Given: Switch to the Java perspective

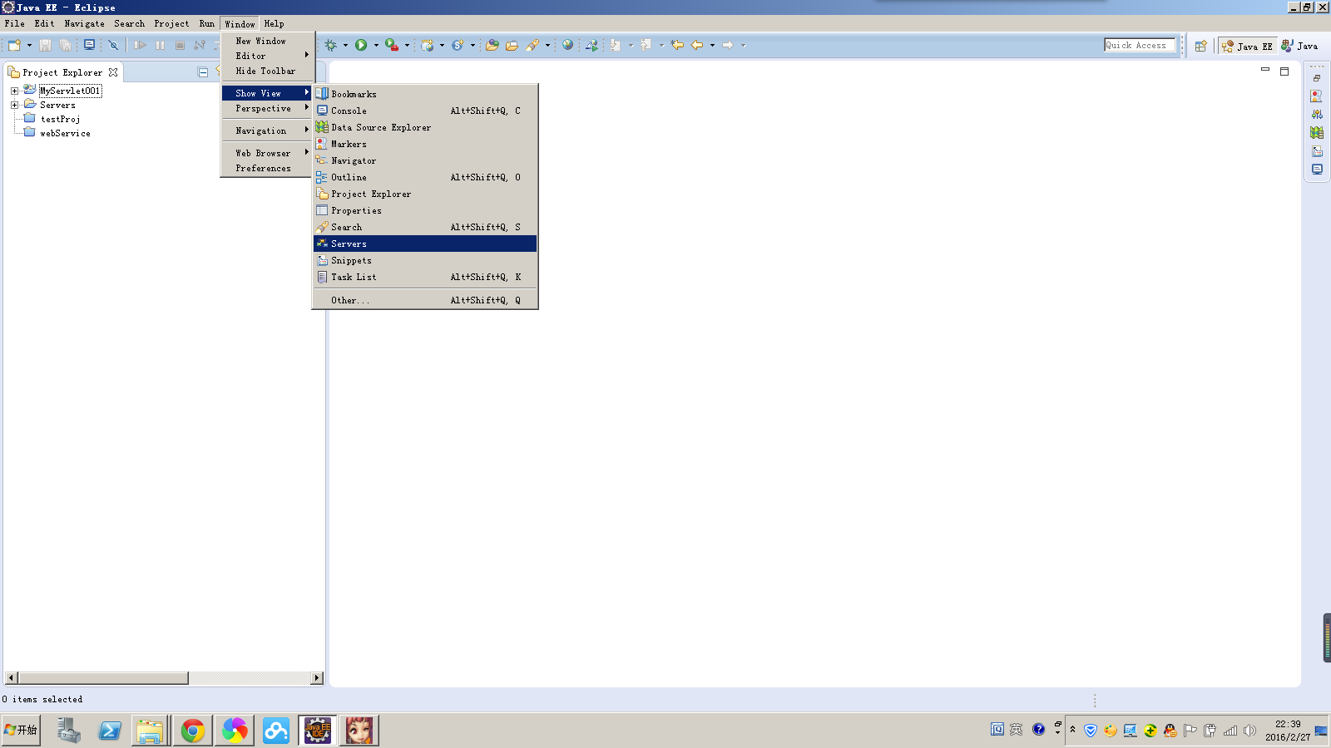Looking at the screenshot, I should coord(1299,47).
